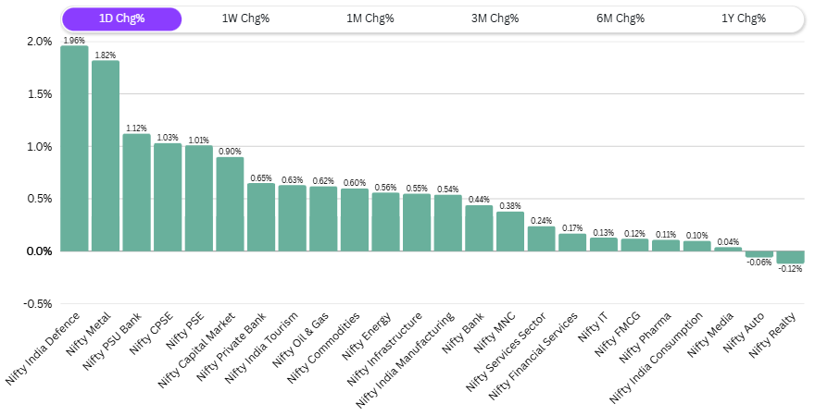Click the negative Nifty Realty bar
815x416 pixels.
pos(791,257)
